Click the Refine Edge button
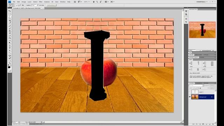 coord(51,5)
